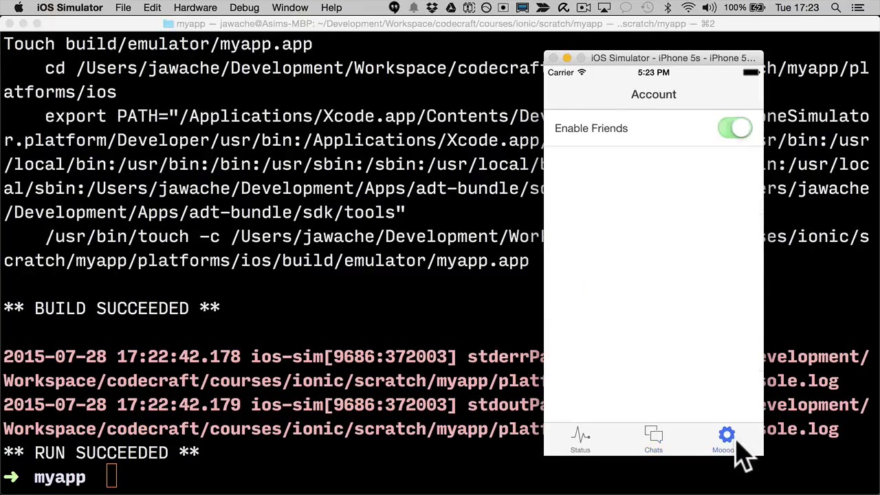The height and width of the screenshot is (495, 880).
Task: Open the Status tab in the simulator
Action: point(580,440)
